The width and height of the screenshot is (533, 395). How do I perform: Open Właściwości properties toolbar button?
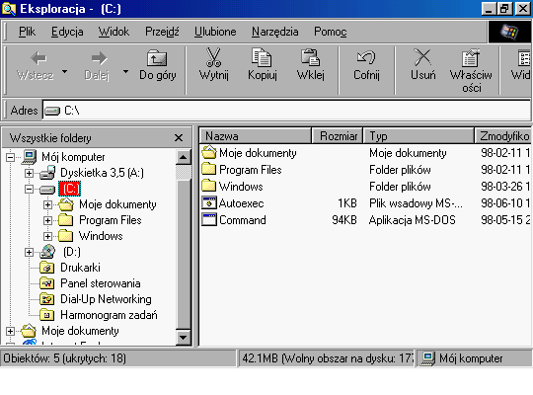pyautogui.click(x=471, y=71)
